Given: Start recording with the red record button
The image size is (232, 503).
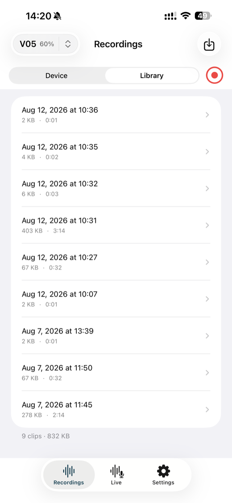Looking at the screenshot, I should pos(214,76).
